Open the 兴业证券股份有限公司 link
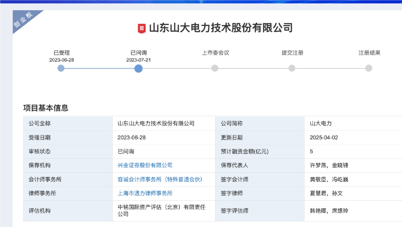The width and height of the screenshot is (402, 227). 145,165
